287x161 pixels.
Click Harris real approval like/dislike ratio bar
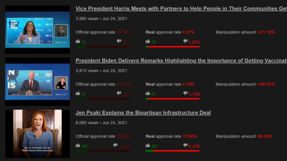click(x=172, y=47)
